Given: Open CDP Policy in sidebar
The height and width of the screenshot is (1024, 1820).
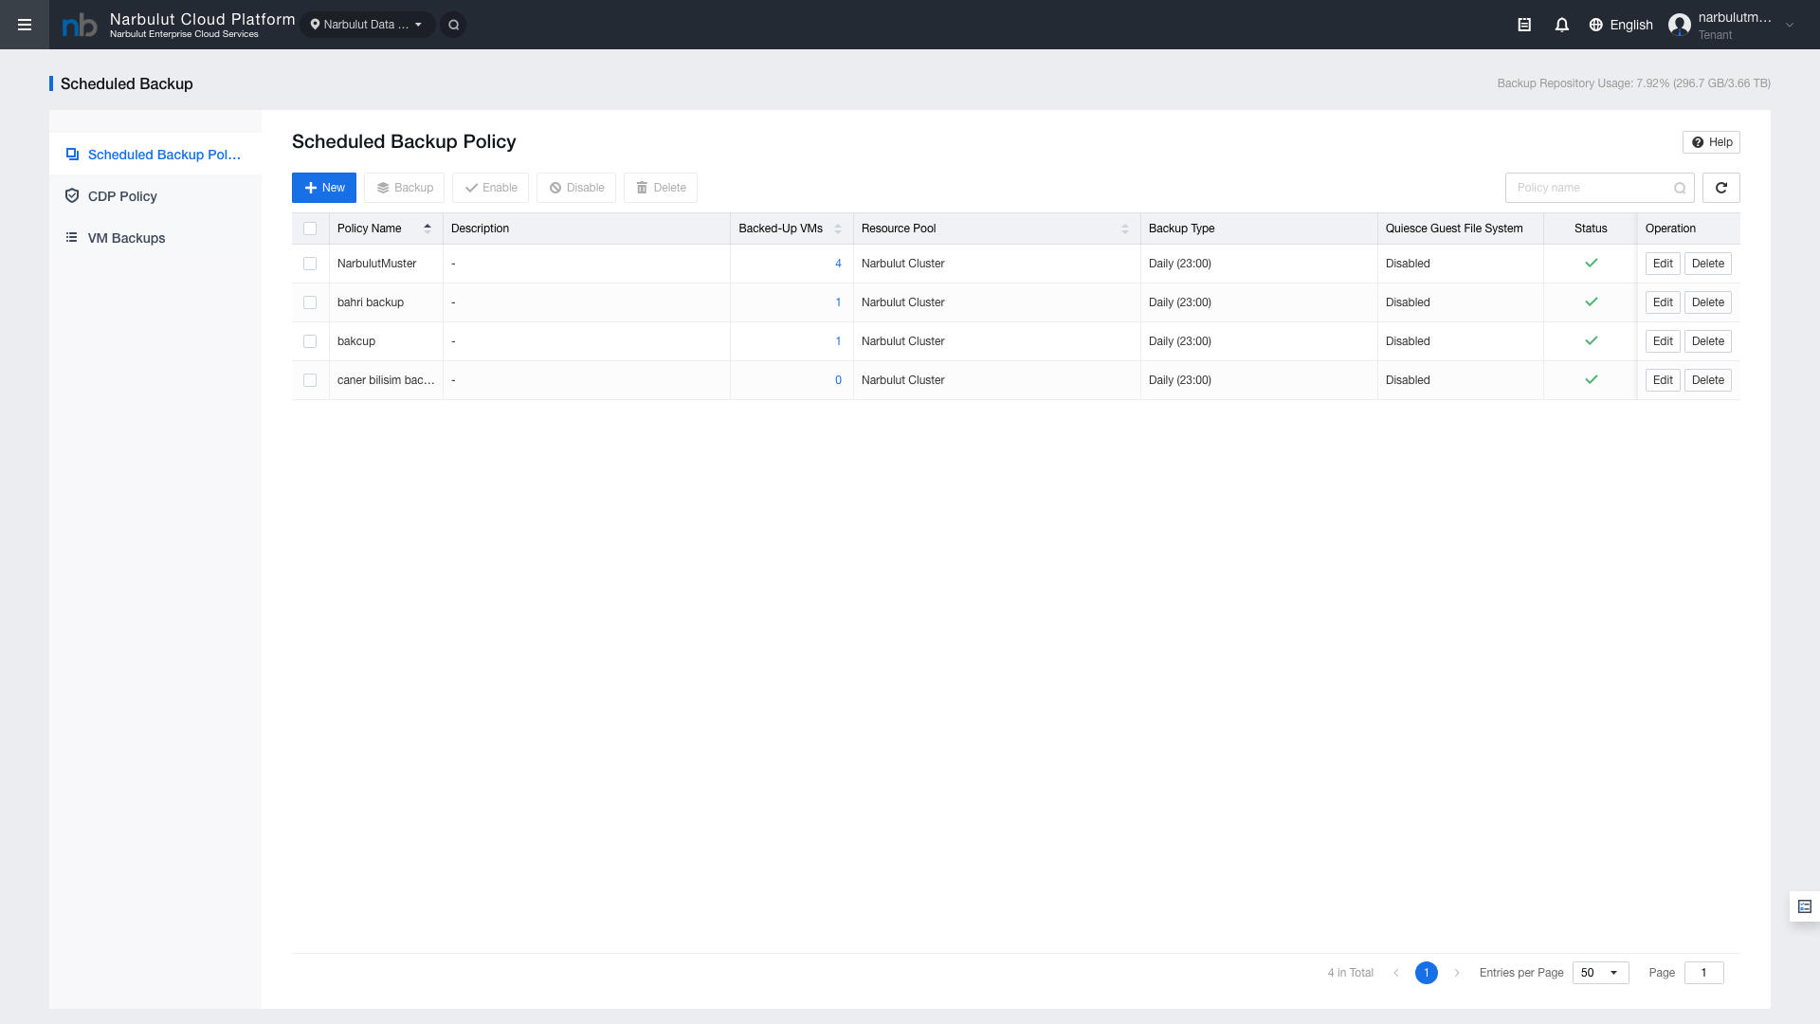Looking at the screenshot, I should [155, 196].
